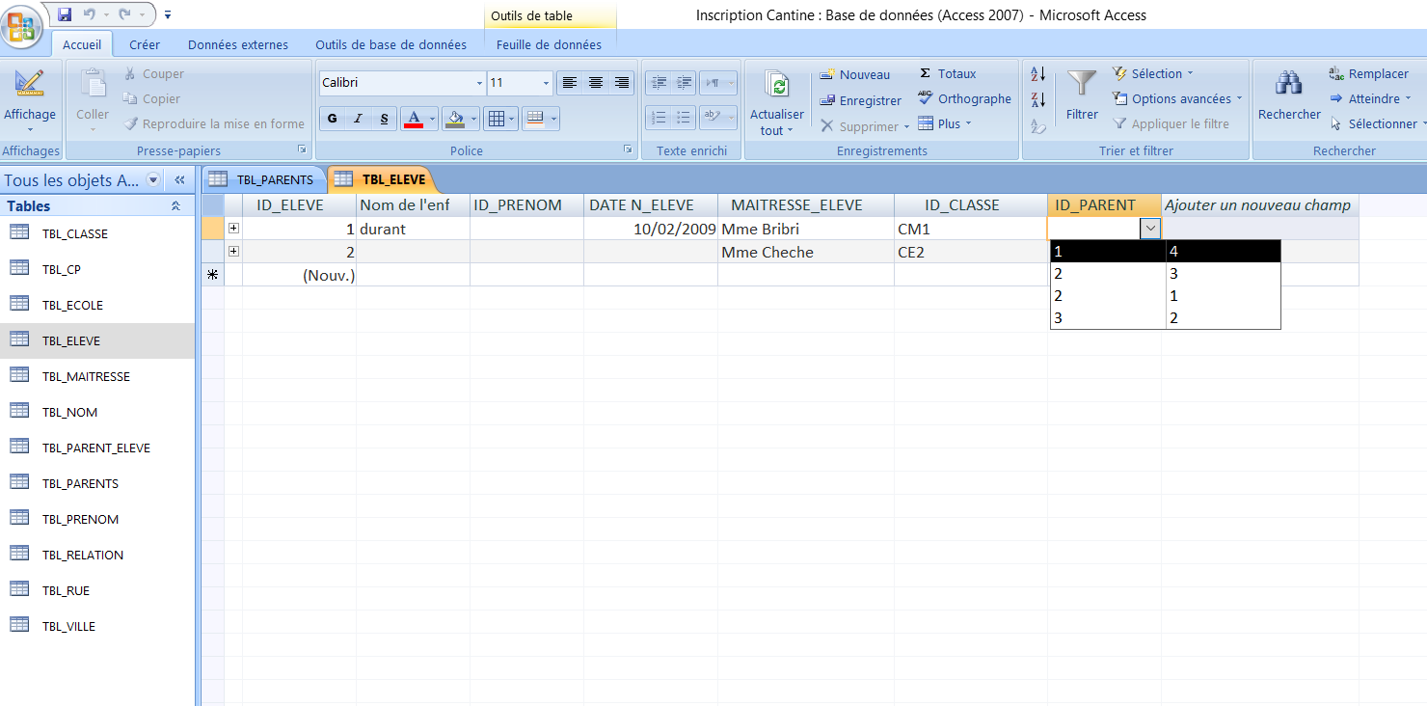Open Feuille de données ribbon tab

(549, 44)
